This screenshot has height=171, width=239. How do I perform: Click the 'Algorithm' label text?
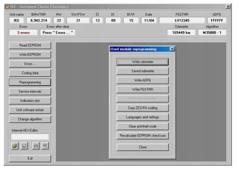coord(212,27)
